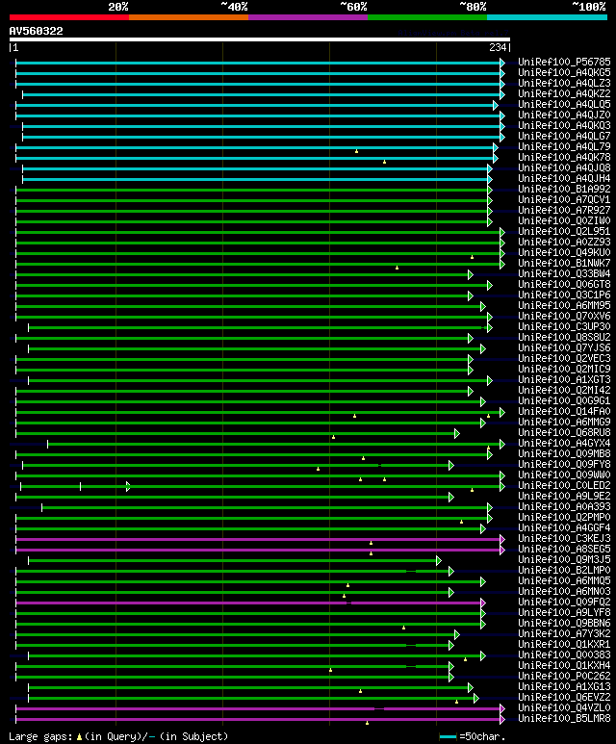Click arrowhead ending UniRef100_Q68RU8 alignment
The image size is (616, 744).
click(457, 434)
